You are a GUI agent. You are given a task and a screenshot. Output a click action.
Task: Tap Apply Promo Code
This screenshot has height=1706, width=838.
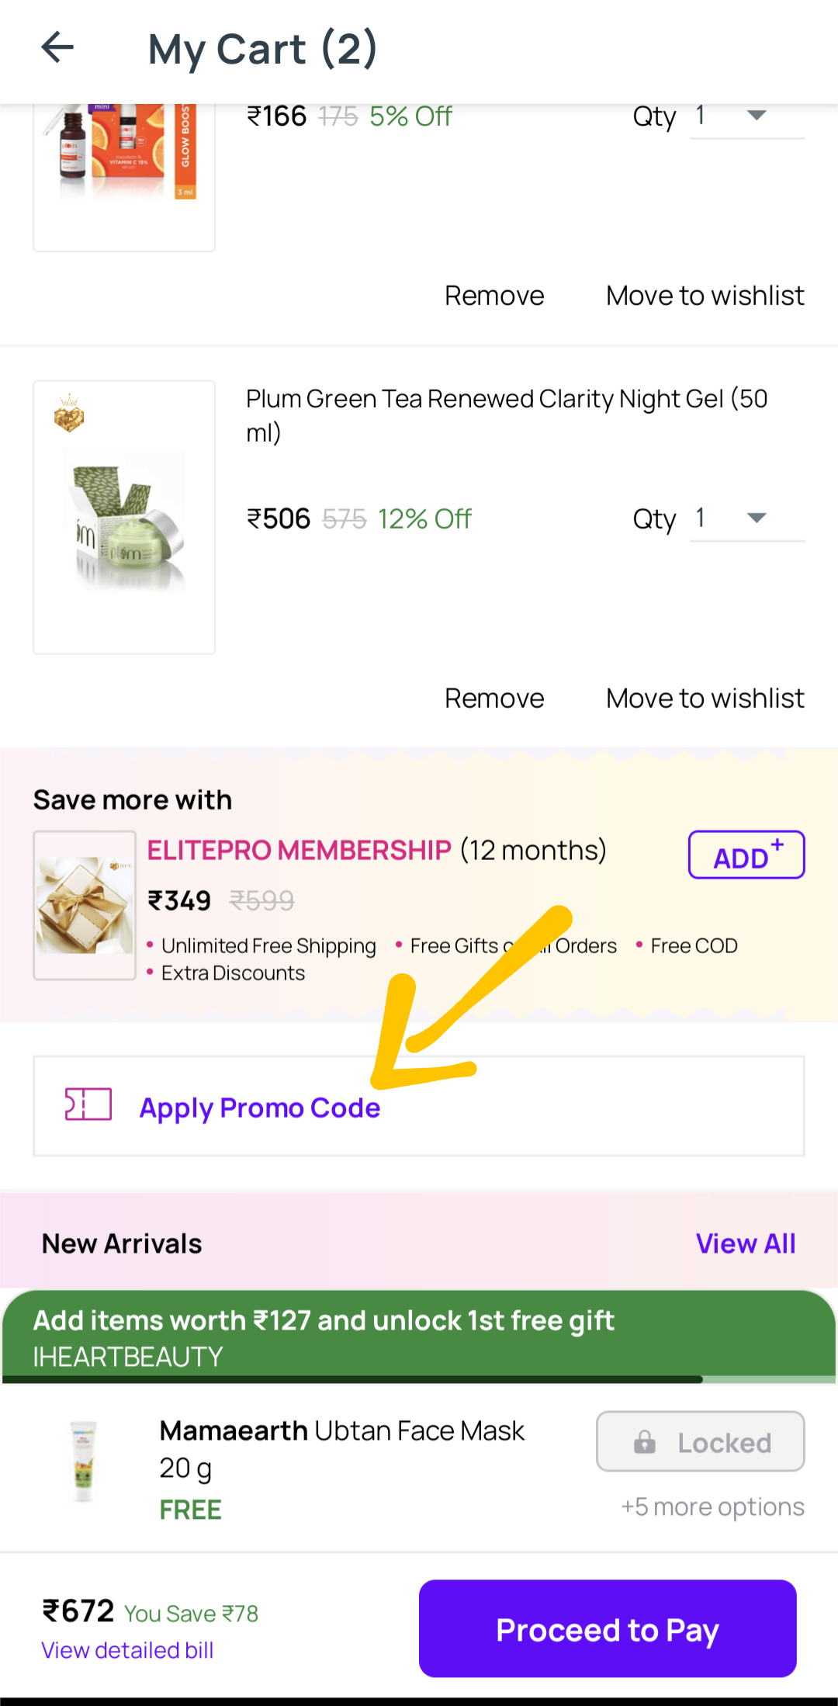click(260, 1108)
